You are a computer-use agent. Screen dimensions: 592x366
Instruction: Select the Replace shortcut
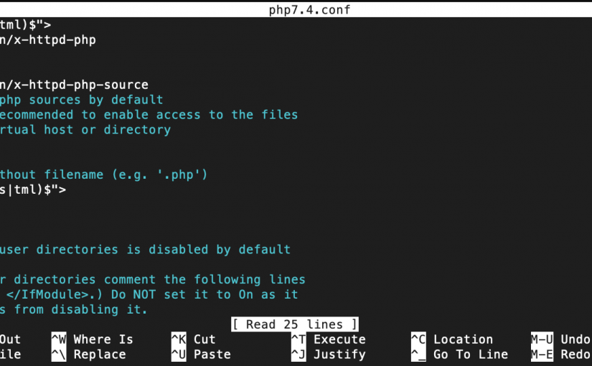(x=93, y=355)
